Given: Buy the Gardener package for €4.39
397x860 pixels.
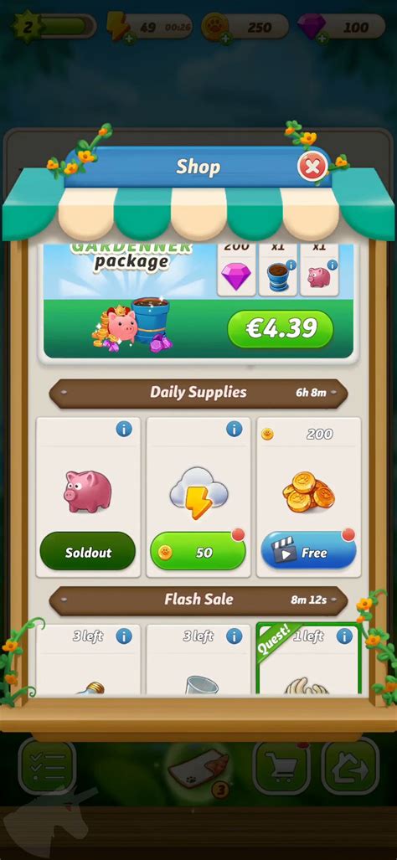Looking at the screenshot, I should tap(281, 329).
